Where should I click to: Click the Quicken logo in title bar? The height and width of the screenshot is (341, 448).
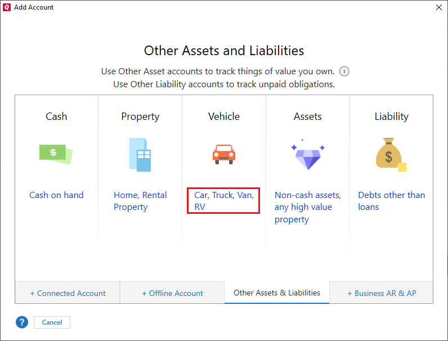7,7
